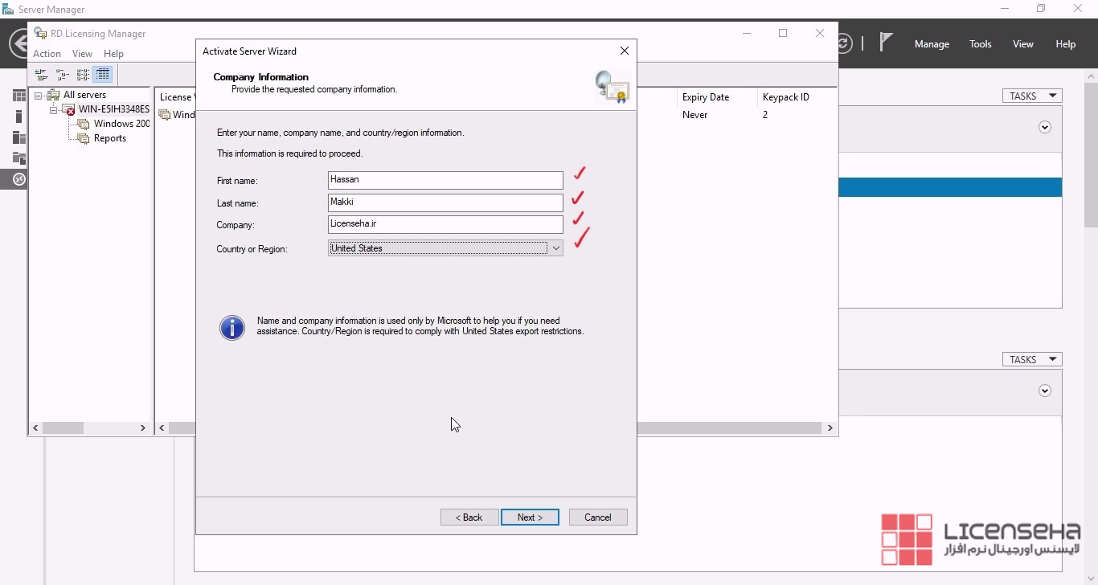
Task: Collapse the WIN-E5IH3348ES server node
Action: click(x=53, y=110)
